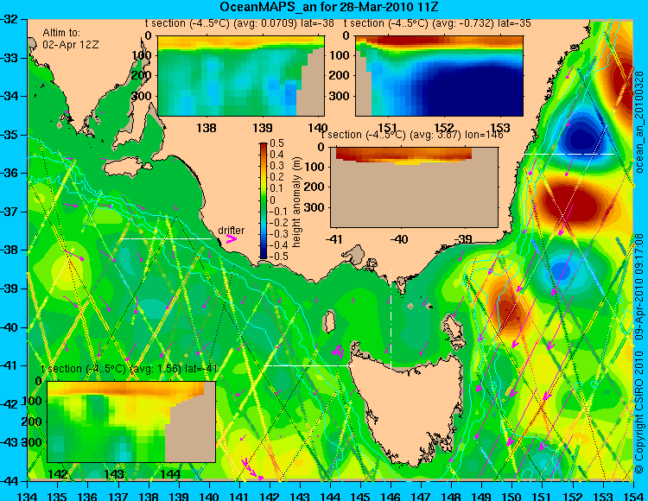Click the title 'OceanMAPS_an for 28-Mar-2010 11Z'
The image size is (648, 501).
point(329,7)
